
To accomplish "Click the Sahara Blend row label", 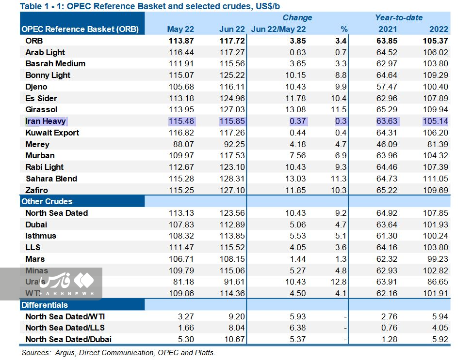I will 51,179.
